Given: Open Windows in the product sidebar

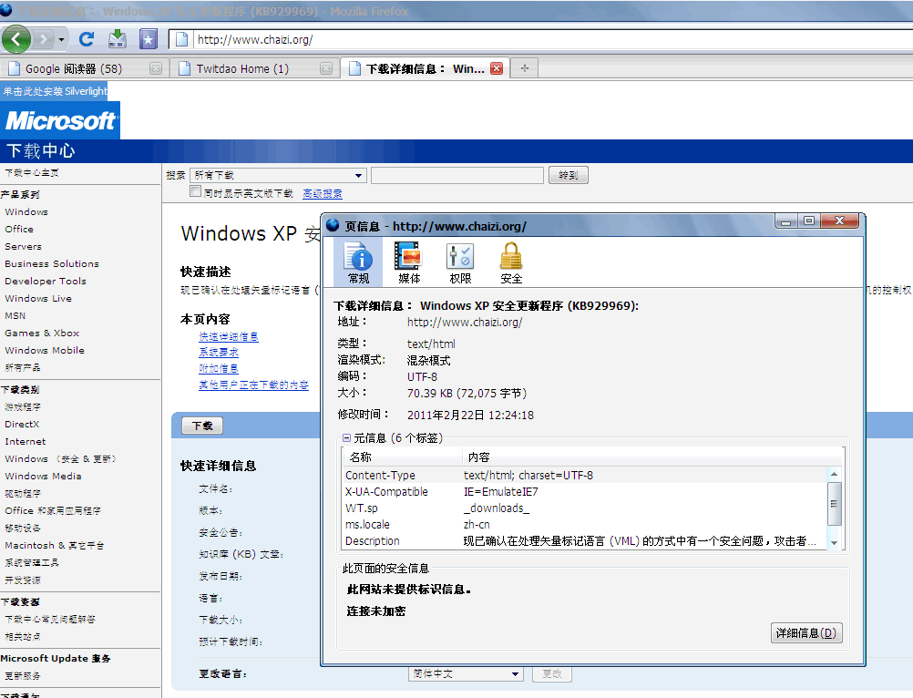Looking at the screenshot, I should click(26, 212).
